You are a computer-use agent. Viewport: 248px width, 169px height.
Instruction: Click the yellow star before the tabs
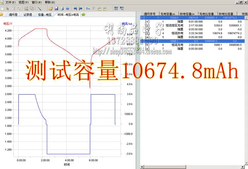tap(2, 15)
